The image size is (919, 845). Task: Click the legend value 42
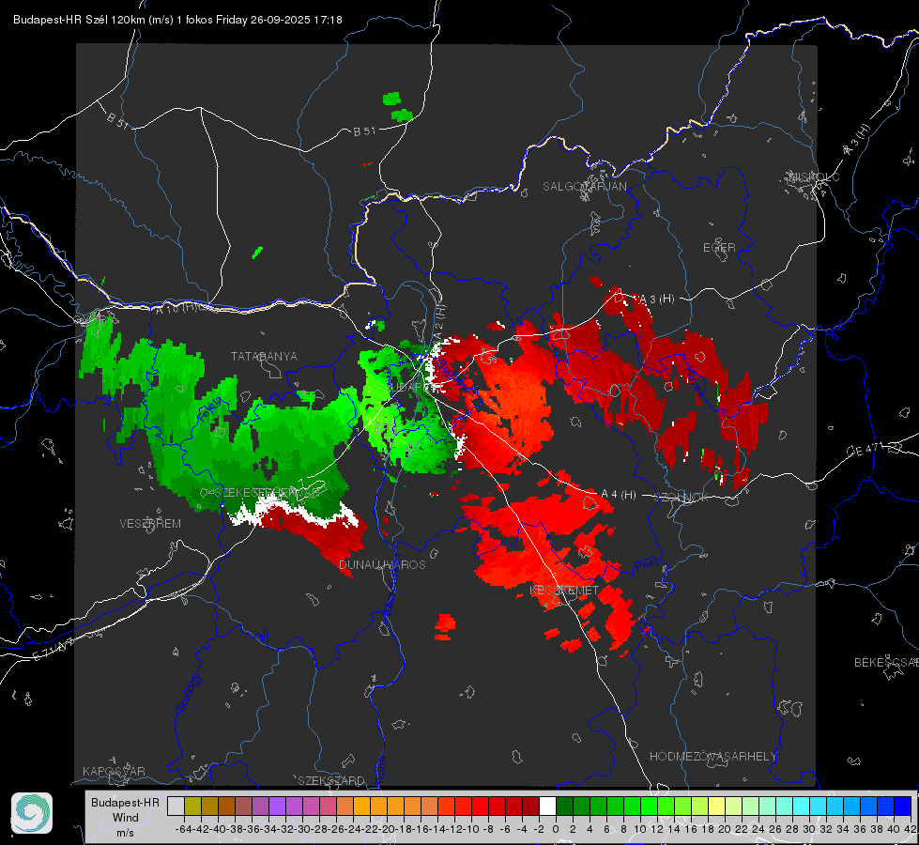point(911,829)
